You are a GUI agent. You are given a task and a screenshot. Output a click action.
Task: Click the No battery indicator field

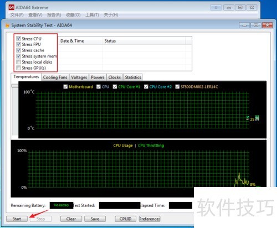(x=61, y=205)
